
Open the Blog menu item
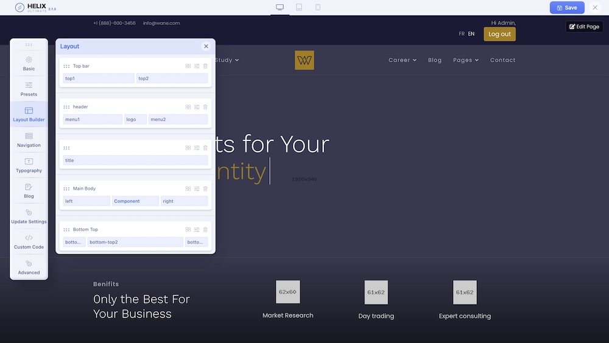pyautogui.click(x=435, y=60)
